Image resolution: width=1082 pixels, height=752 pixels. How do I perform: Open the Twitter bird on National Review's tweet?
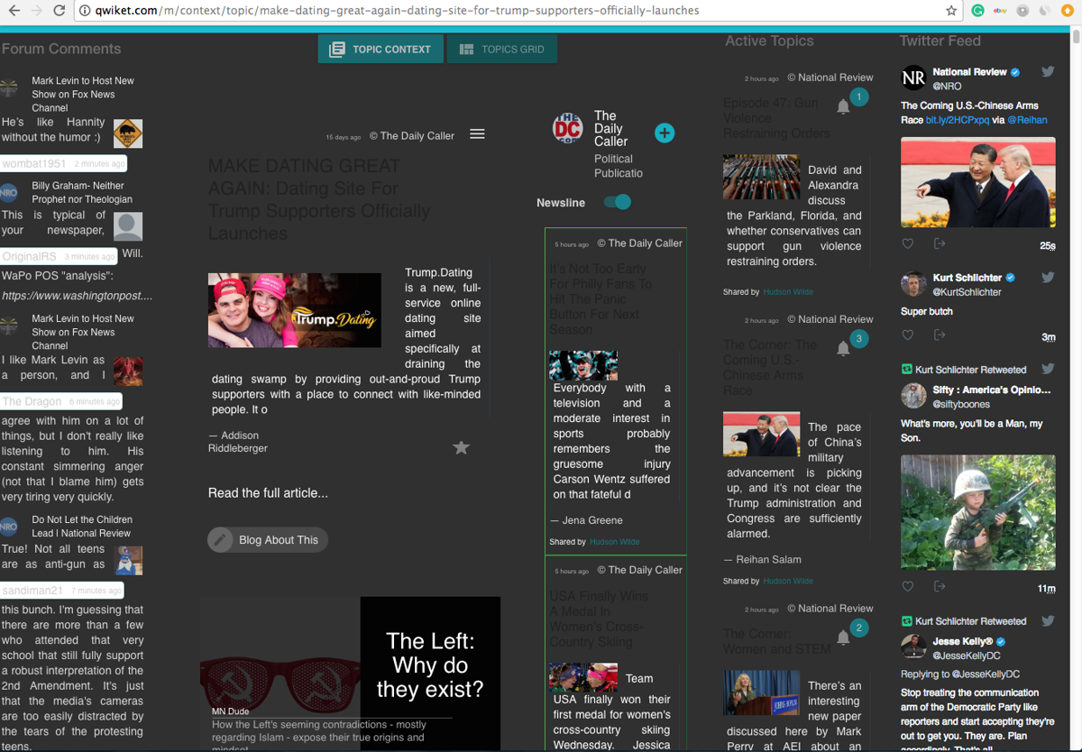(1048, 72)
